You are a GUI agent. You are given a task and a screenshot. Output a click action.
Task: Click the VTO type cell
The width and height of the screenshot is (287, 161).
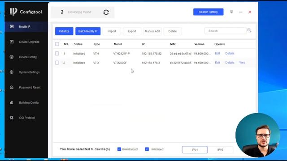point(96,63)
